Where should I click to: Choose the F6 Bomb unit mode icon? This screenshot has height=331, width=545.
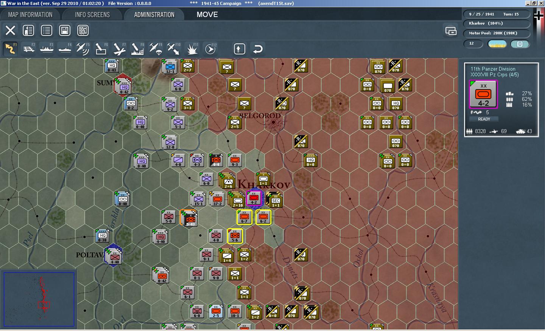tap(101, 49)
